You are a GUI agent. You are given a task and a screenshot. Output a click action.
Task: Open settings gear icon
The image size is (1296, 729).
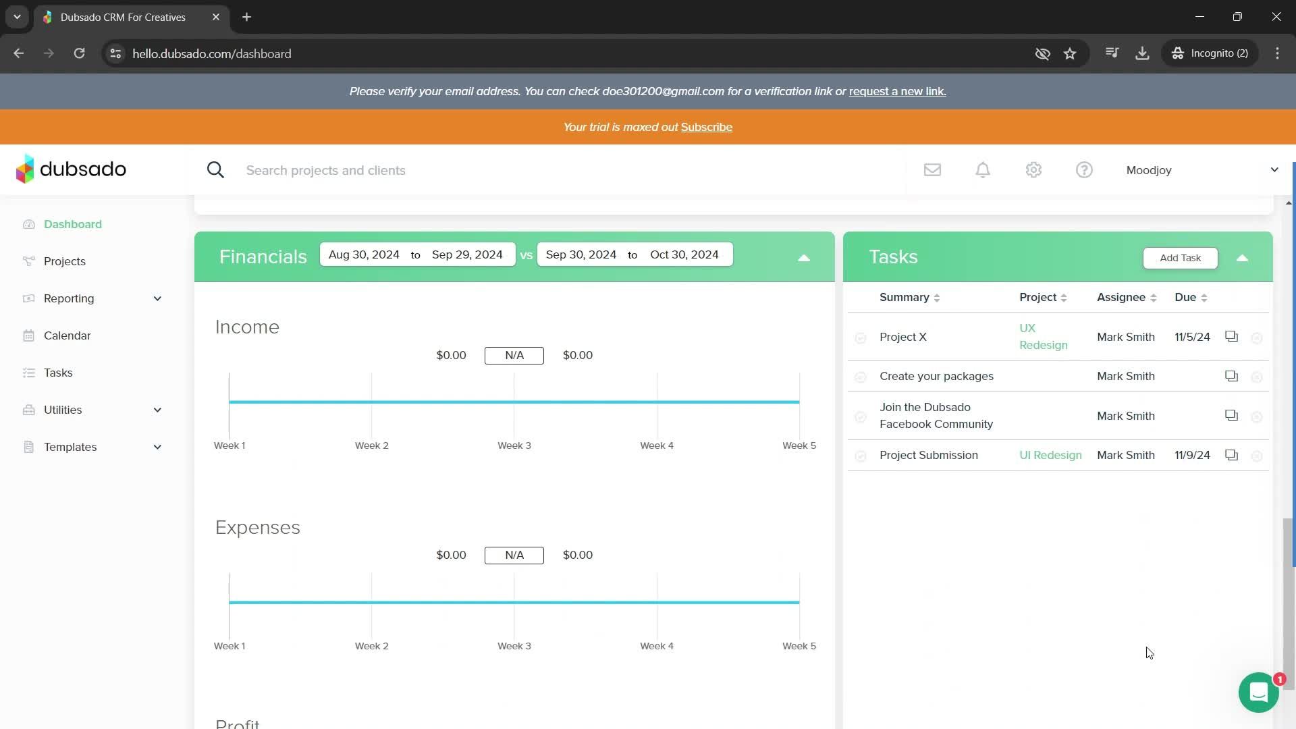click(x=1033, y=170)
